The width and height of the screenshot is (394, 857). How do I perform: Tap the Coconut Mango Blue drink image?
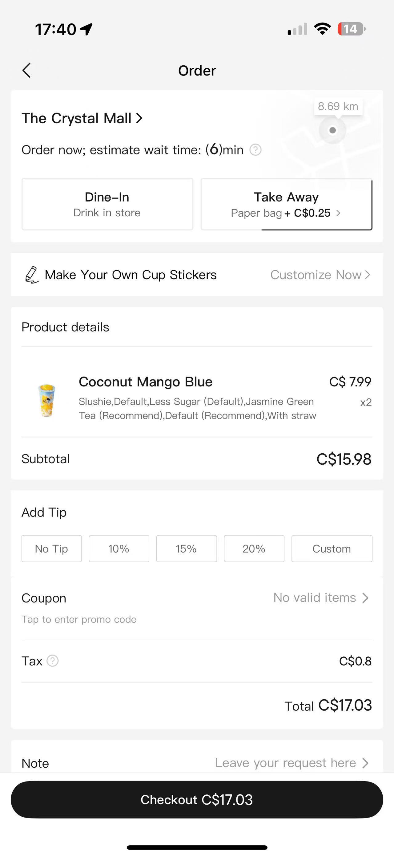coord(46,400)
